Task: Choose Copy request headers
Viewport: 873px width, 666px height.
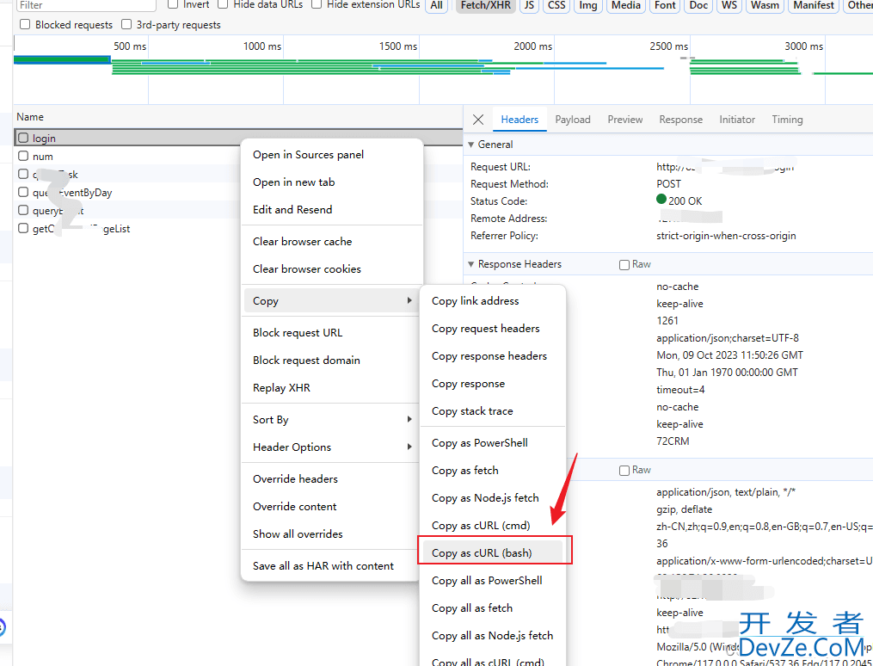Action: click(x=493, y=329)
